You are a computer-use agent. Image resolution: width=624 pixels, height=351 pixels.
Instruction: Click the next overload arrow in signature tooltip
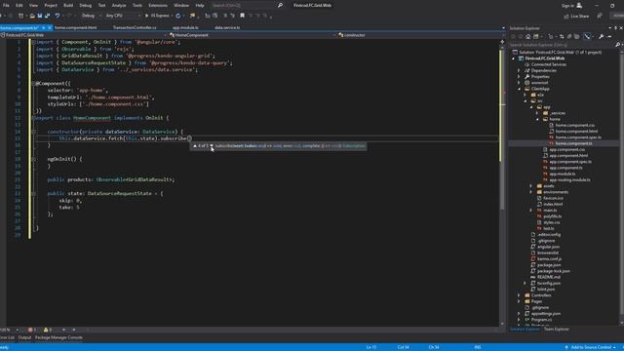click(212, 146)
